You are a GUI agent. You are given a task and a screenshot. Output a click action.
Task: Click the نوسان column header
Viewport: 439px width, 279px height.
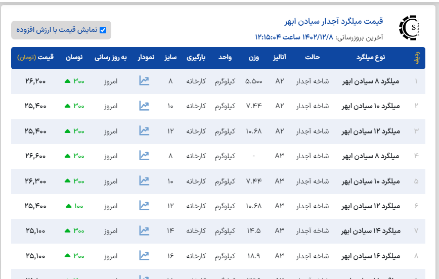click(74, 58)
